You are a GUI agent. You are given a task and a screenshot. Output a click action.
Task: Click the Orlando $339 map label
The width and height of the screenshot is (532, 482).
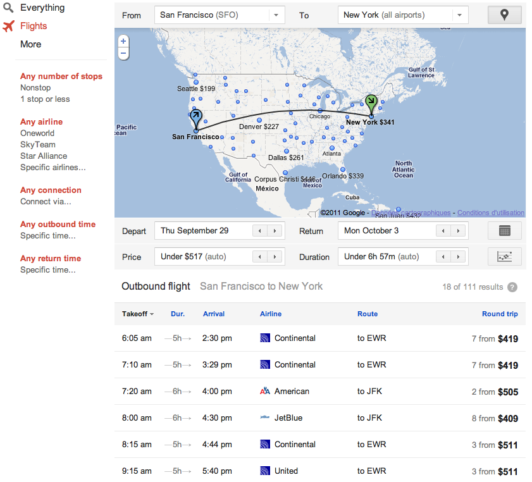(x=343, y=176)
